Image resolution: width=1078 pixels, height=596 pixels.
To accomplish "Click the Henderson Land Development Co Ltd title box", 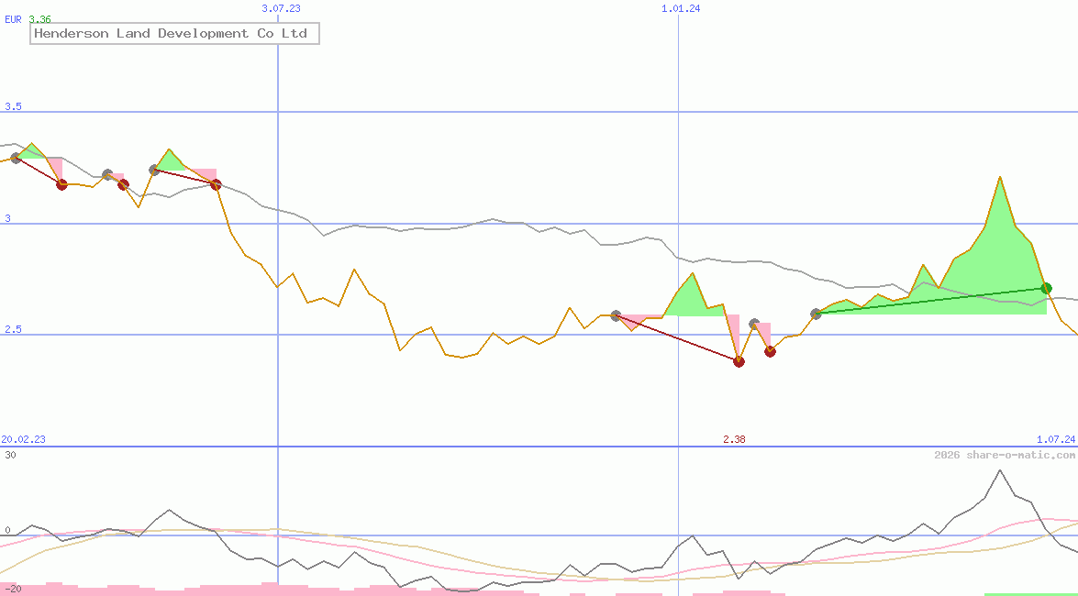I will pyautogui.click(x=174, y=34).
